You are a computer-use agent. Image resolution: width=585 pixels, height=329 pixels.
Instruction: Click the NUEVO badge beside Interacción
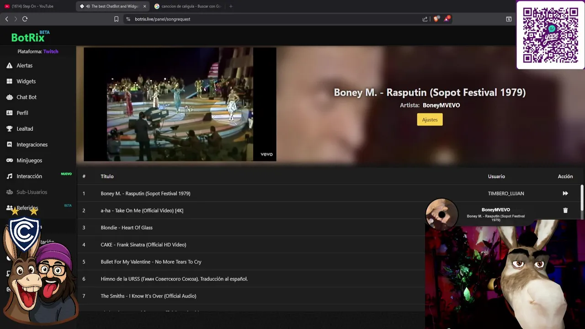66,174
